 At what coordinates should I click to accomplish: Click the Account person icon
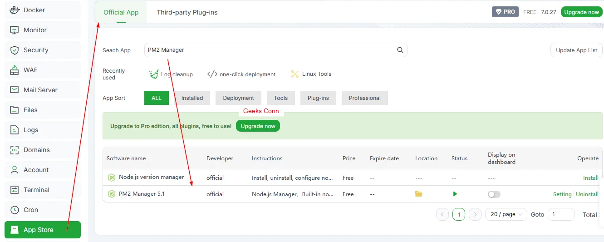tap(15, 170)
